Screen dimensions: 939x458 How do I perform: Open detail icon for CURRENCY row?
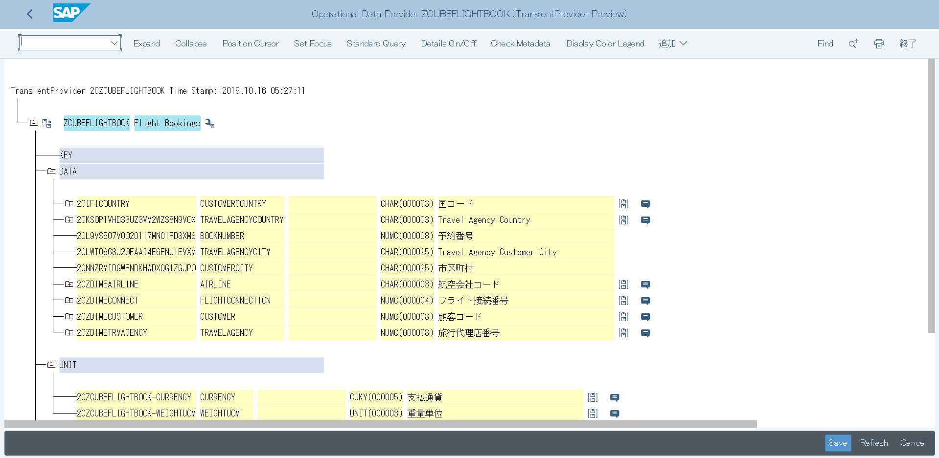(593, 397)
